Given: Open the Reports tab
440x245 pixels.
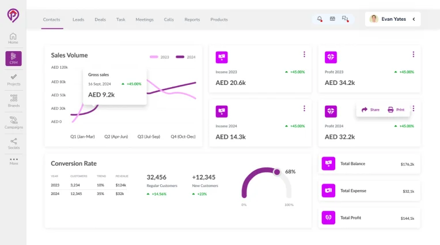Looking at the screenshot, I should tap(192, 20).
